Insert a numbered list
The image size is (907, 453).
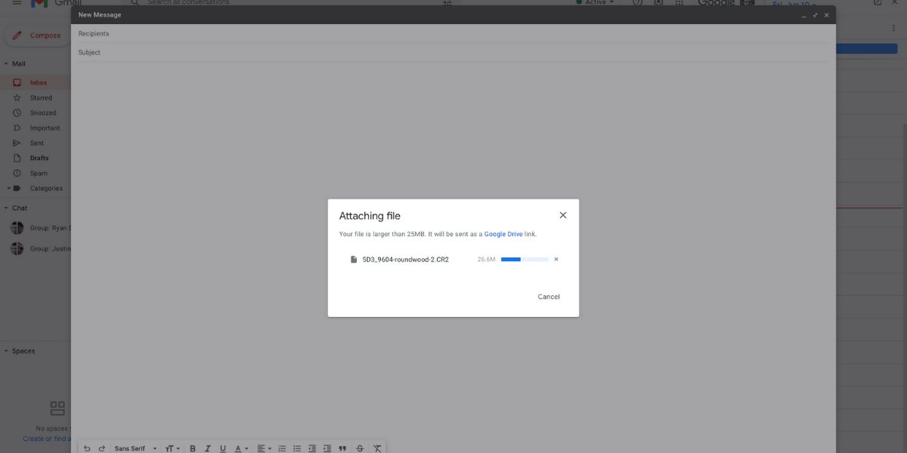282,448
